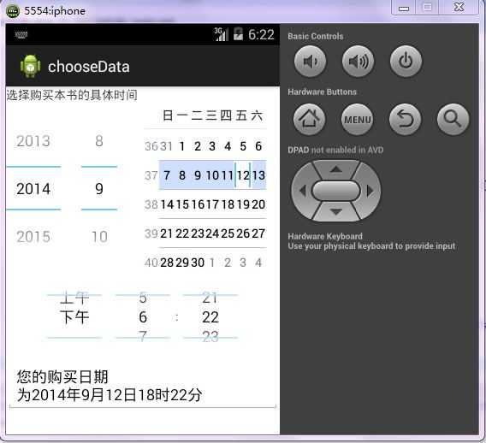The width and height of the screenshot is (486, 443).
Task: Click the current year 2014 field
Action: (x=33, y=189)
